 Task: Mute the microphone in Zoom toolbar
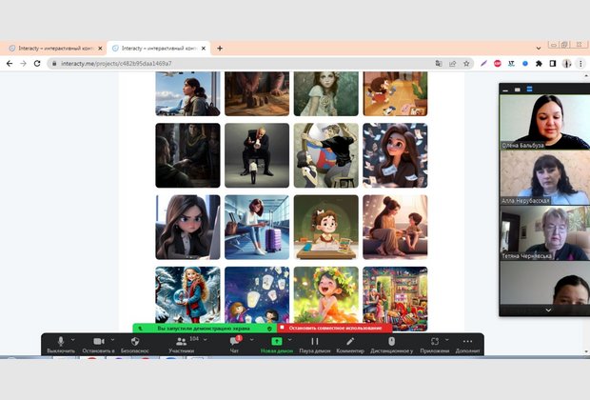pyautogui.click(x=61, y=341)
